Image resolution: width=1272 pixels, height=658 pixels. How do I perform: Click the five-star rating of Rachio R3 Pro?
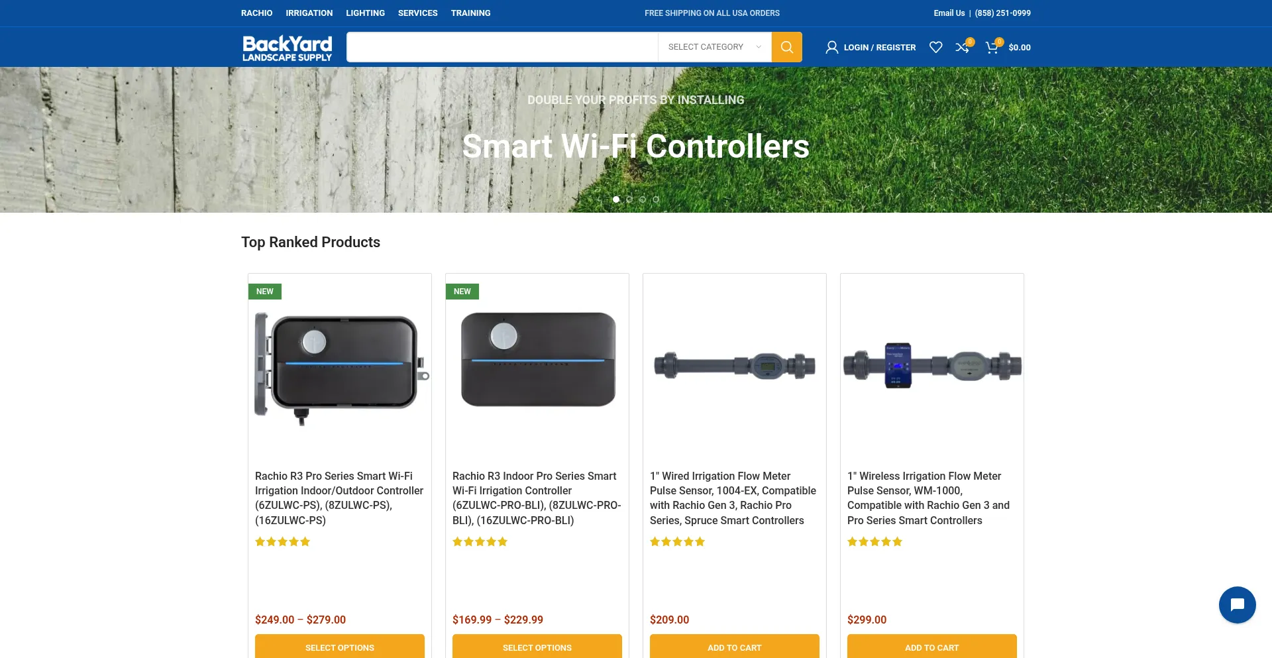(x=283, y=541)
